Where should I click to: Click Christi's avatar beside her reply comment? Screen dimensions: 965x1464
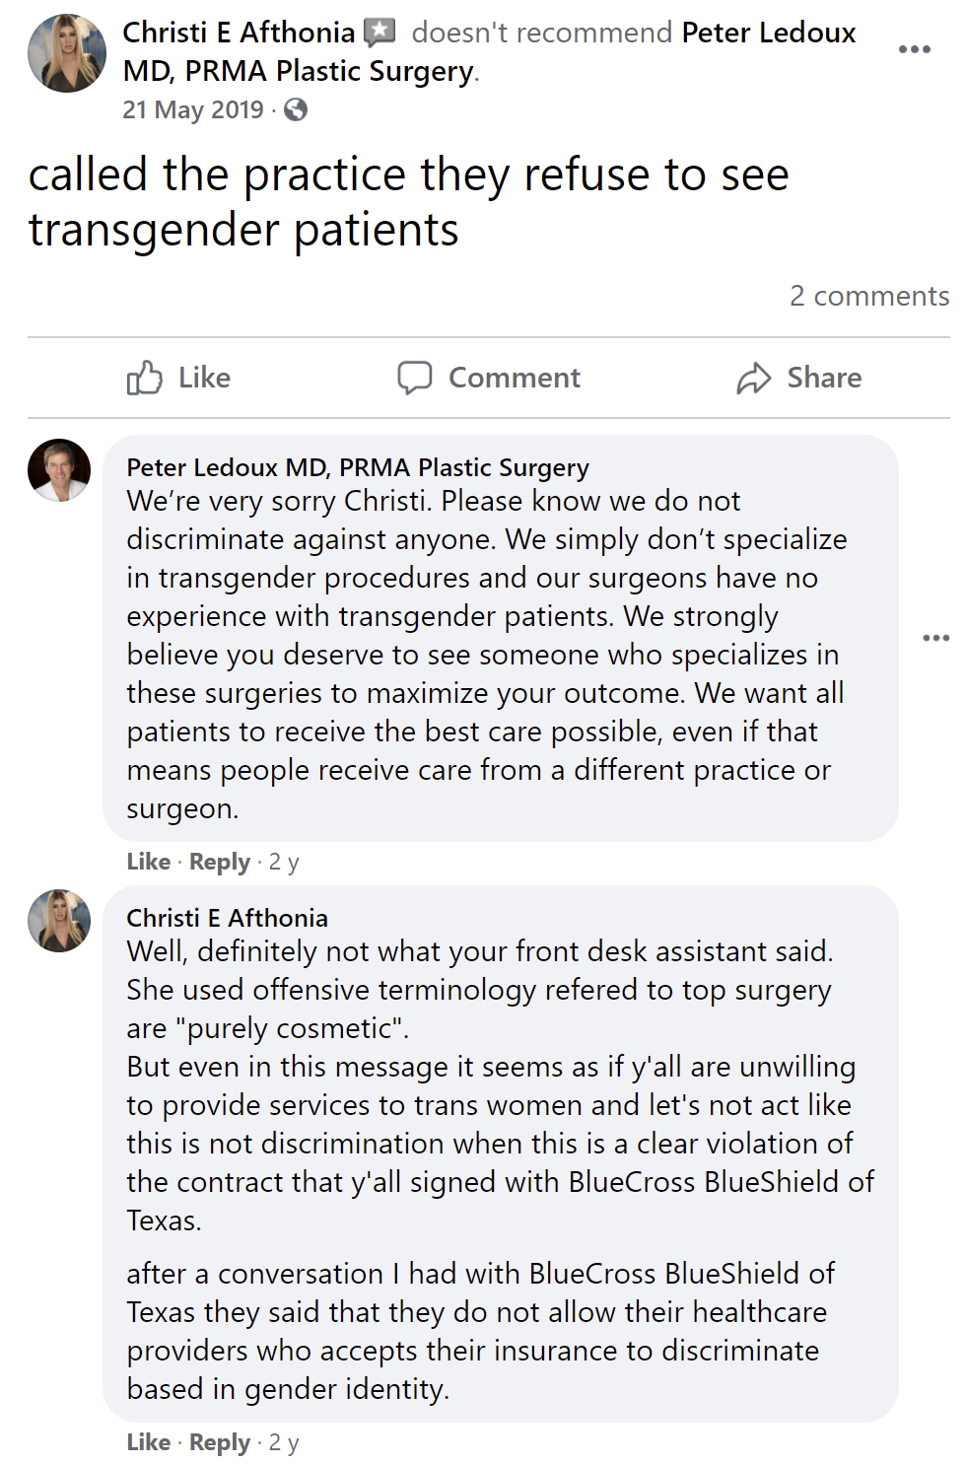click(59, 921)
